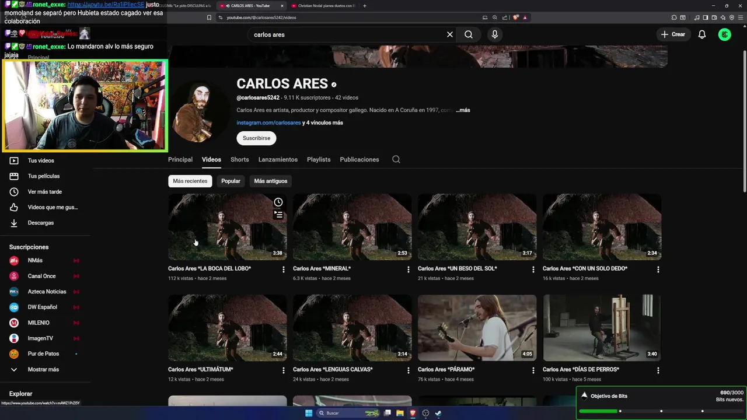The height and width of the screenshot is (420, 747).
Task: Open DW Español subscription channel
Action: (x=42, y=307)
